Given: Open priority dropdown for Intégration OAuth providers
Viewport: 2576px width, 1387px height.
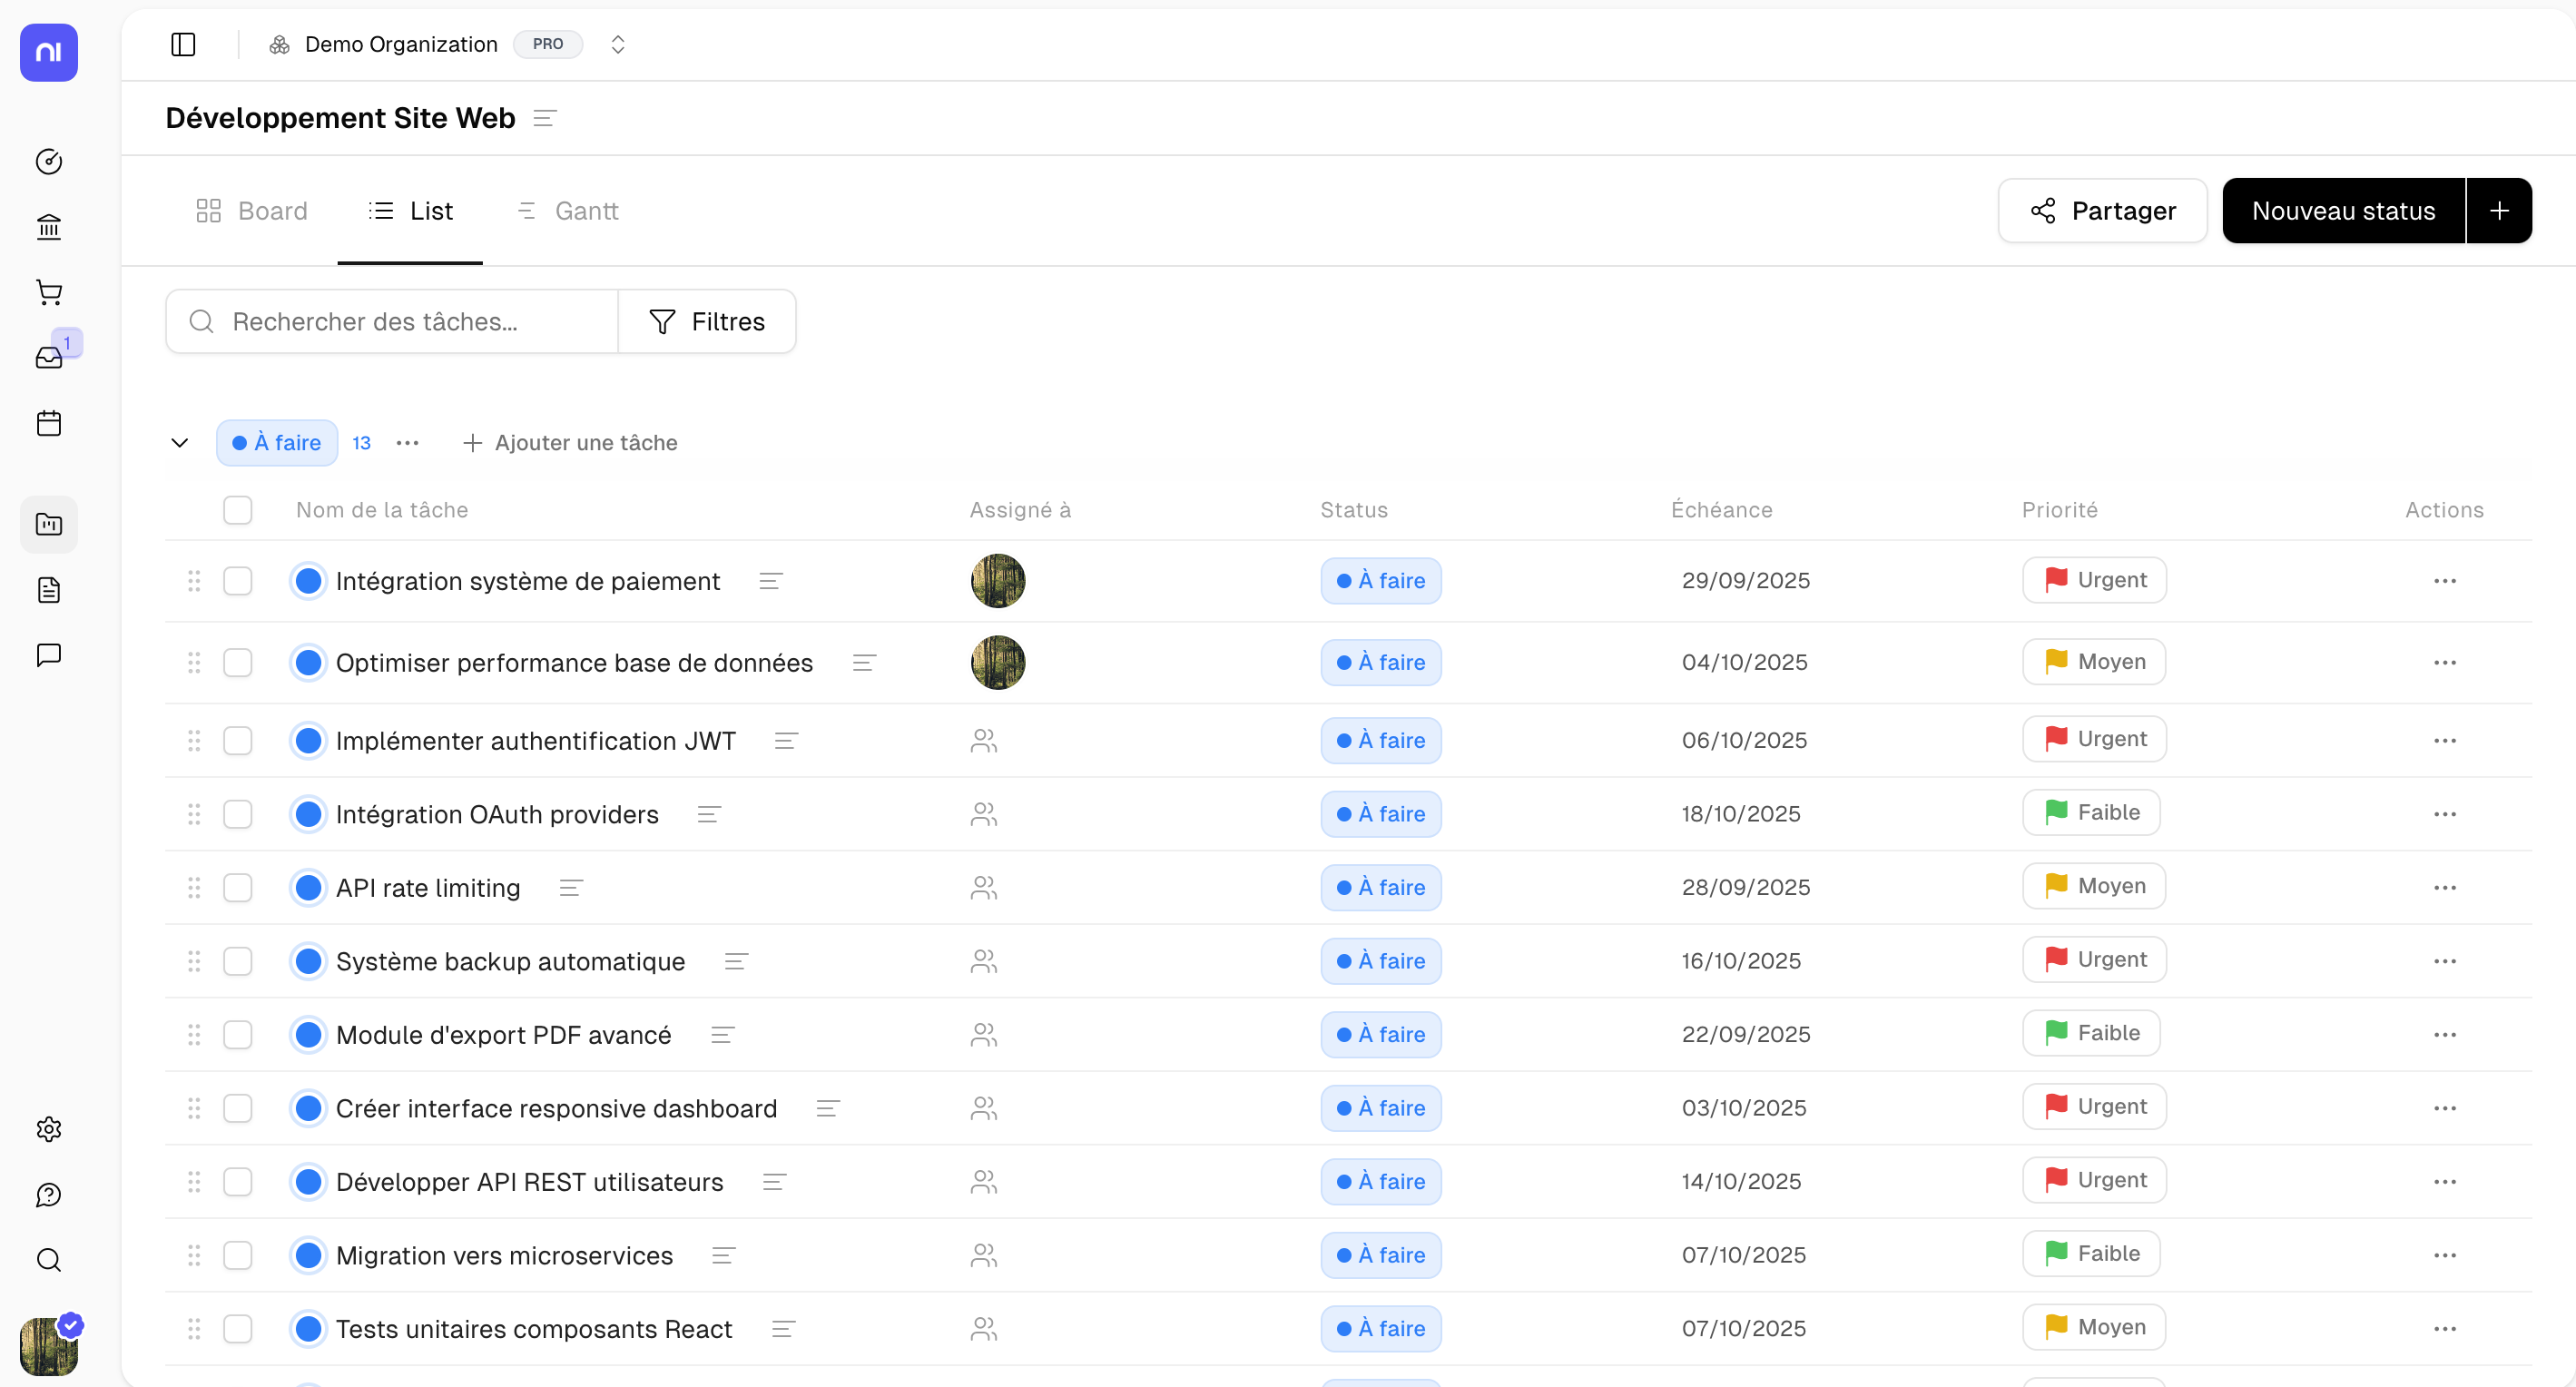Looking at the screenshot, I should (x=2090, y=813).
